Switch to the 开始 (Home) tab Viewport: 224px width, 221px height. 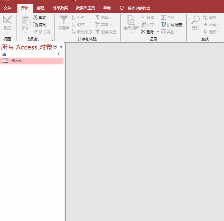tap(25, 8)
